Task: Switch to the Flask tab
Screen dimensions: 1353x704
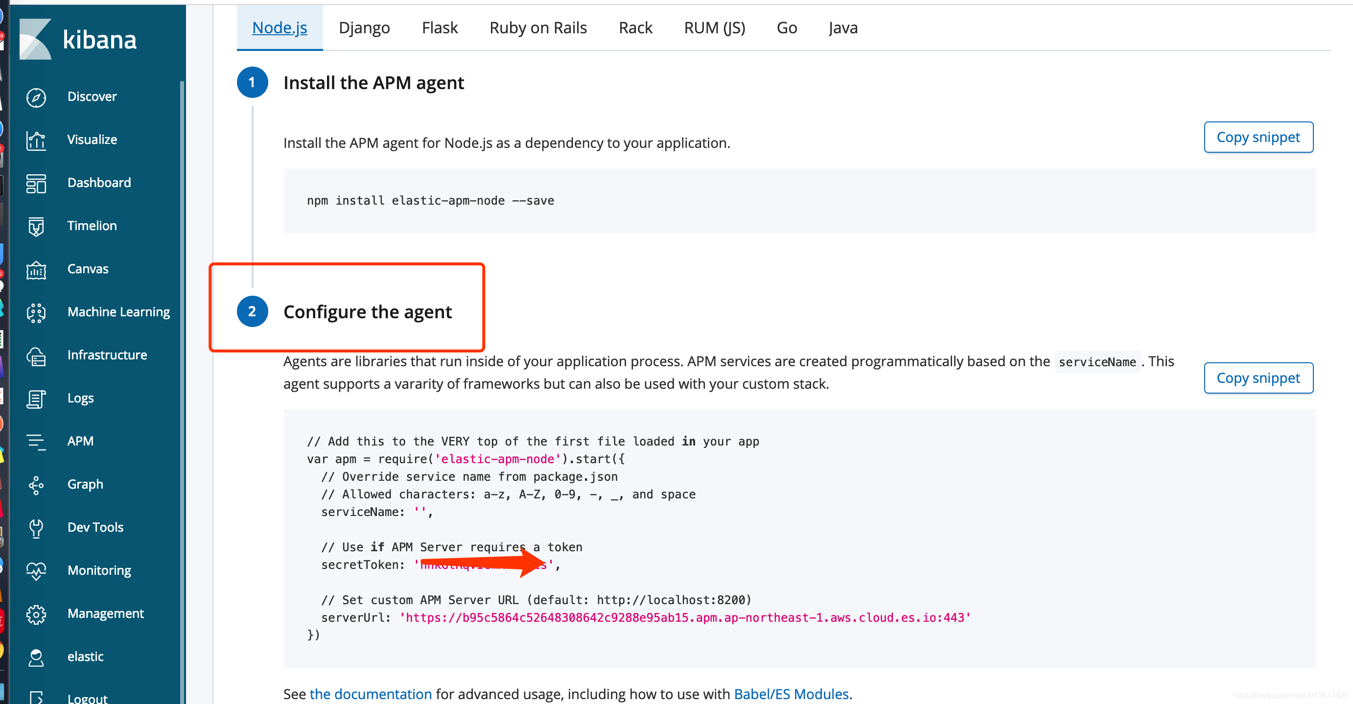Action: coord(440,27)
